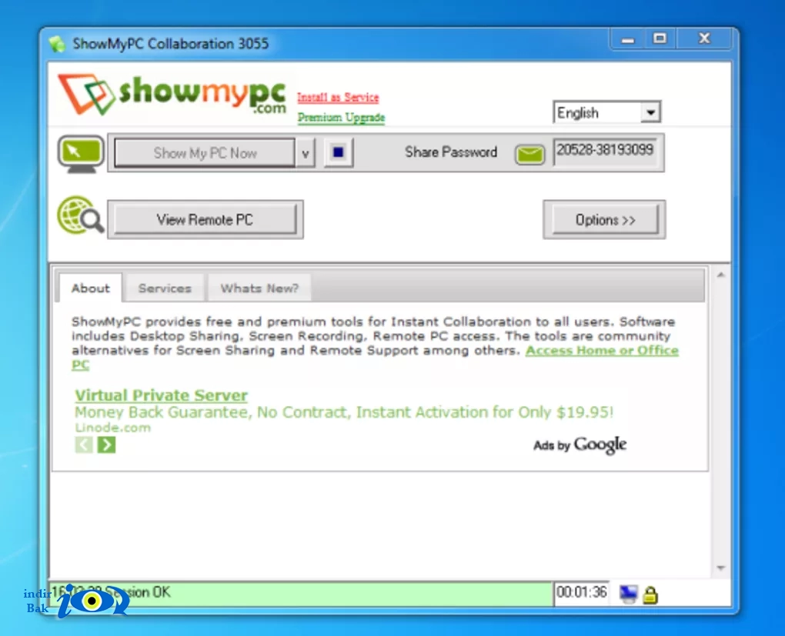Screen dimensions: 785x636
Task: Minimize the ShowMyPC window
Action: click(x=628, y=39)
